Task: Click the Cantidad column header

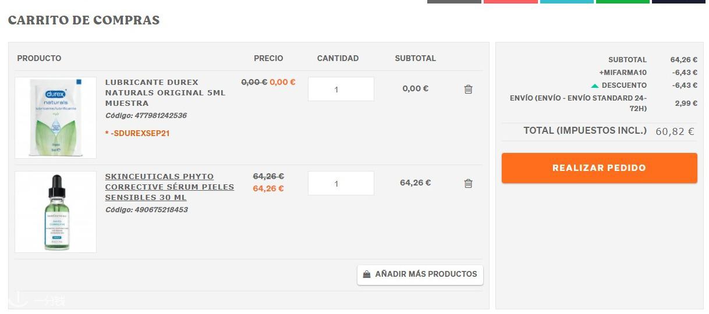Action: click(338, 58)
